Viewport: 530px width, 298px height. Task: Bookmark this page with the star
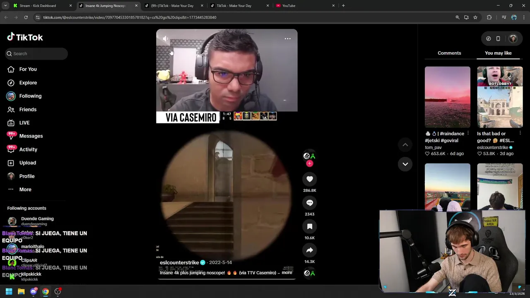click(x=475, y=17)
